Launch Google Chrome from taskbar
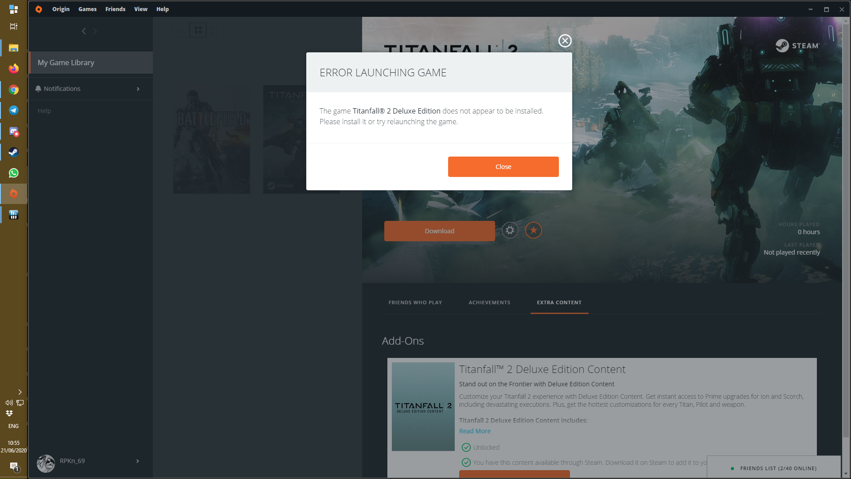Viewport: 851px width, 479px height. click(x=14, y=90)
